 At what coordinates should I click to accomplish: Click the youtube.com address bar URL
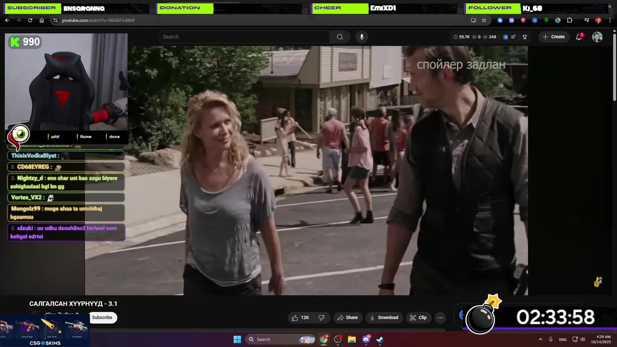tap(98, 20)
